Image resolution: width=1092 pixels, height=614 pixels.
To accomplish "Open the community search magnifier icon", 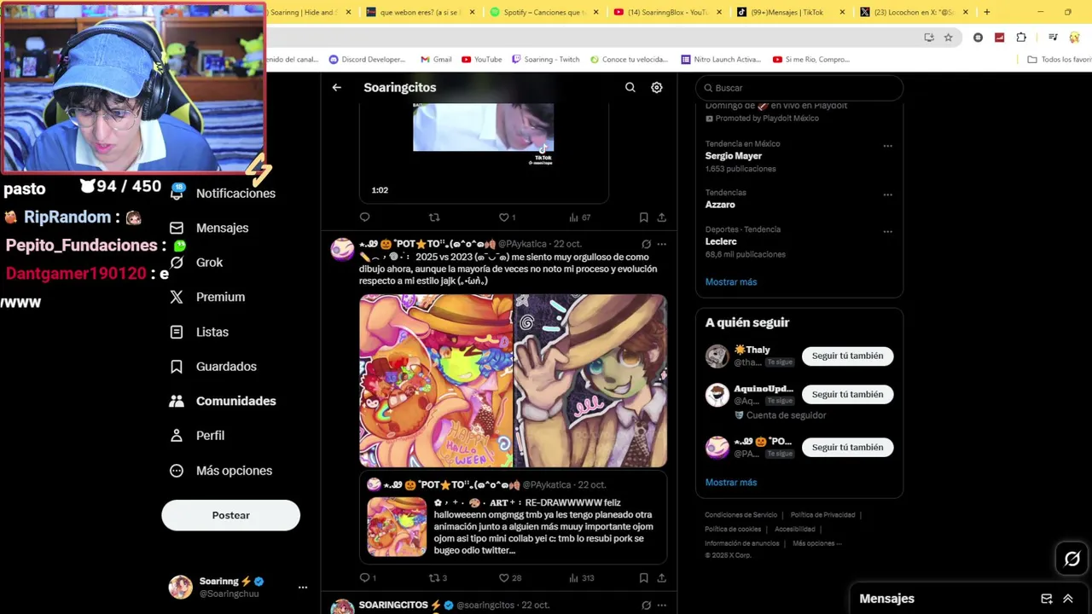I will coord(630,87).
